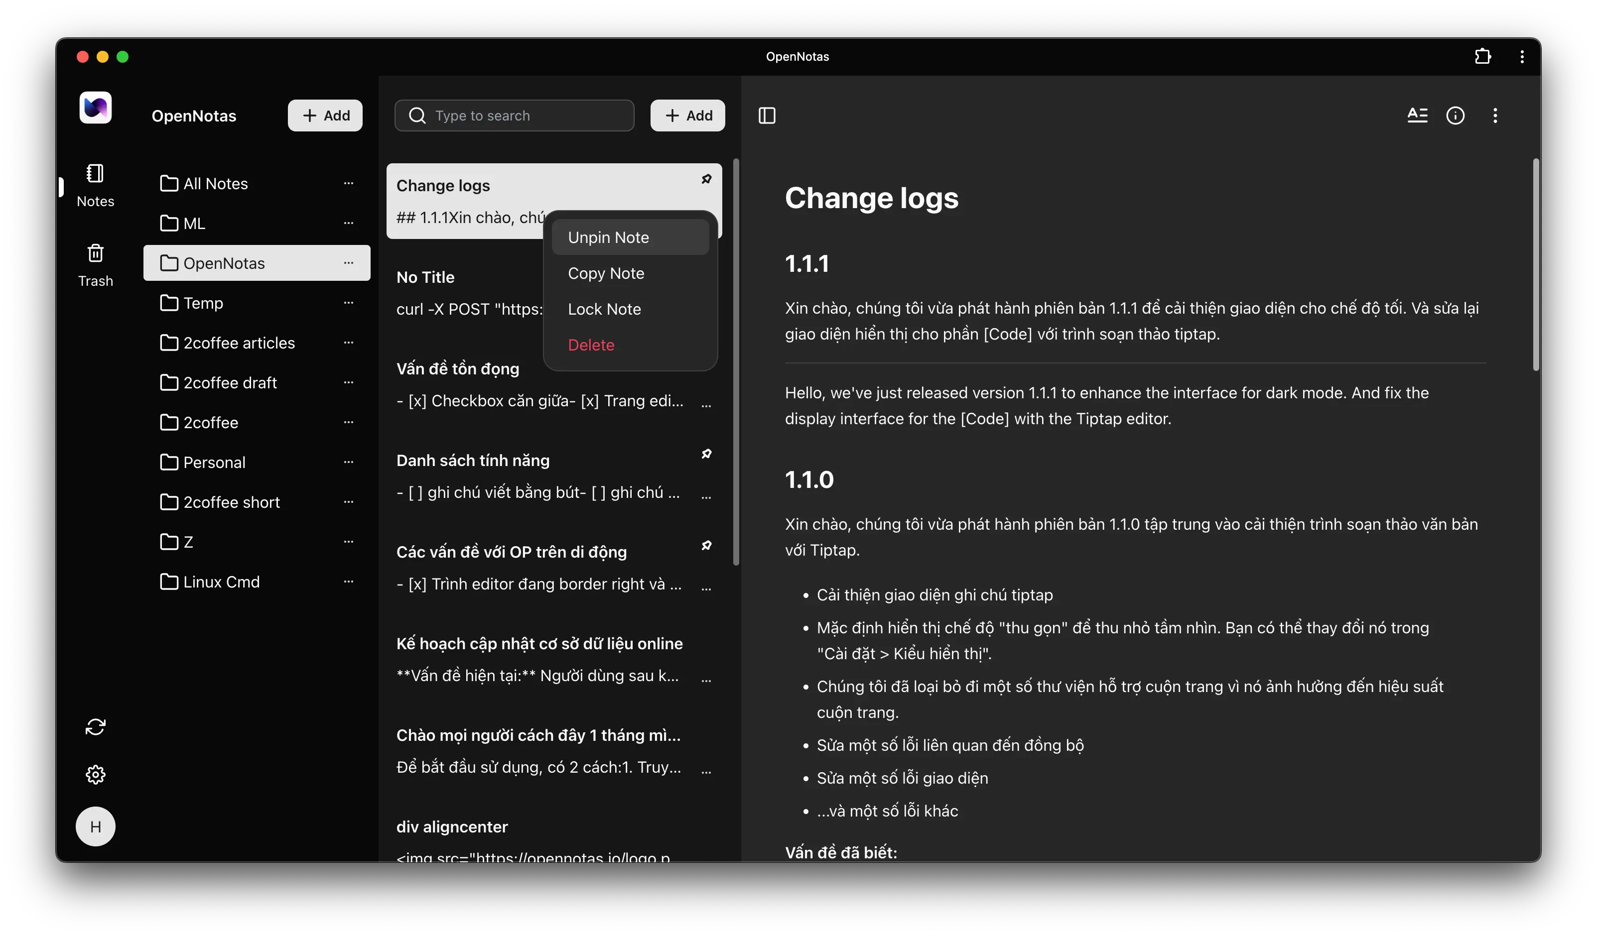This screenshot has height=936, width=1597.
Task: Open ellipsis menu on Danh sách tính năng note
Action: [x=706, y=497]
